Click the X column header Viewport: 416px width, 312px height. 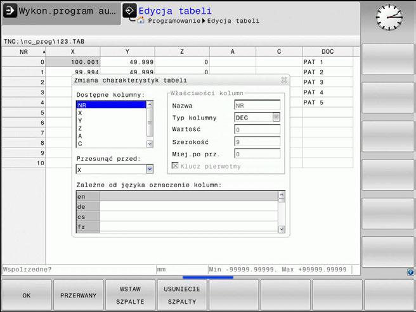[73, 52]
